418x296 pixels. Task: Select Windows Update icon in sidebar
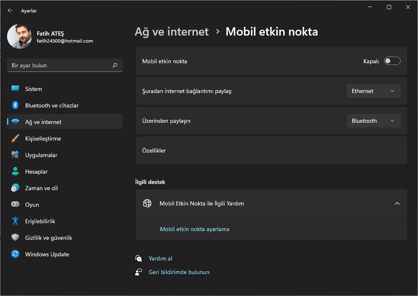[15, 254]
